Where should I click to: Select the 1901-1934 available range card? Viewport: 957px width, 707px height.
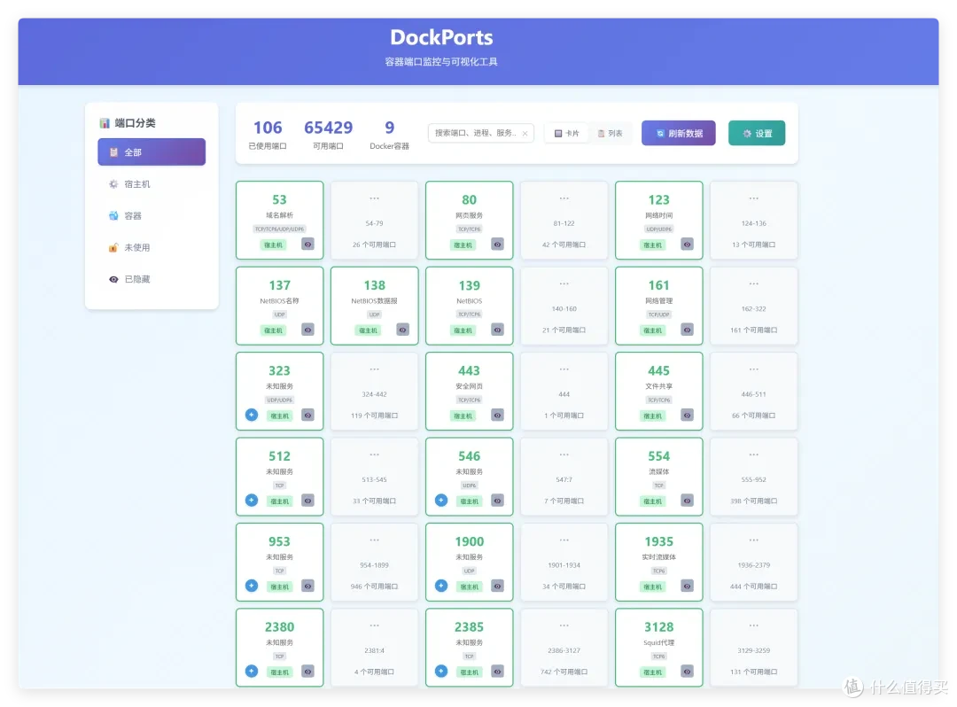(564, 562)
